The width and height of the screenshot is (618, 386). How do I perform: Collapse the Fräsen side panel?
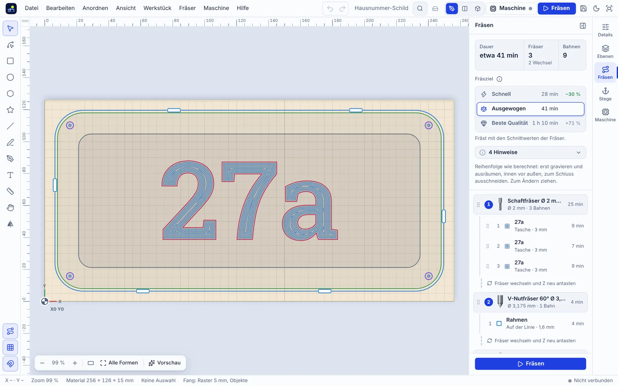[583, 26]
